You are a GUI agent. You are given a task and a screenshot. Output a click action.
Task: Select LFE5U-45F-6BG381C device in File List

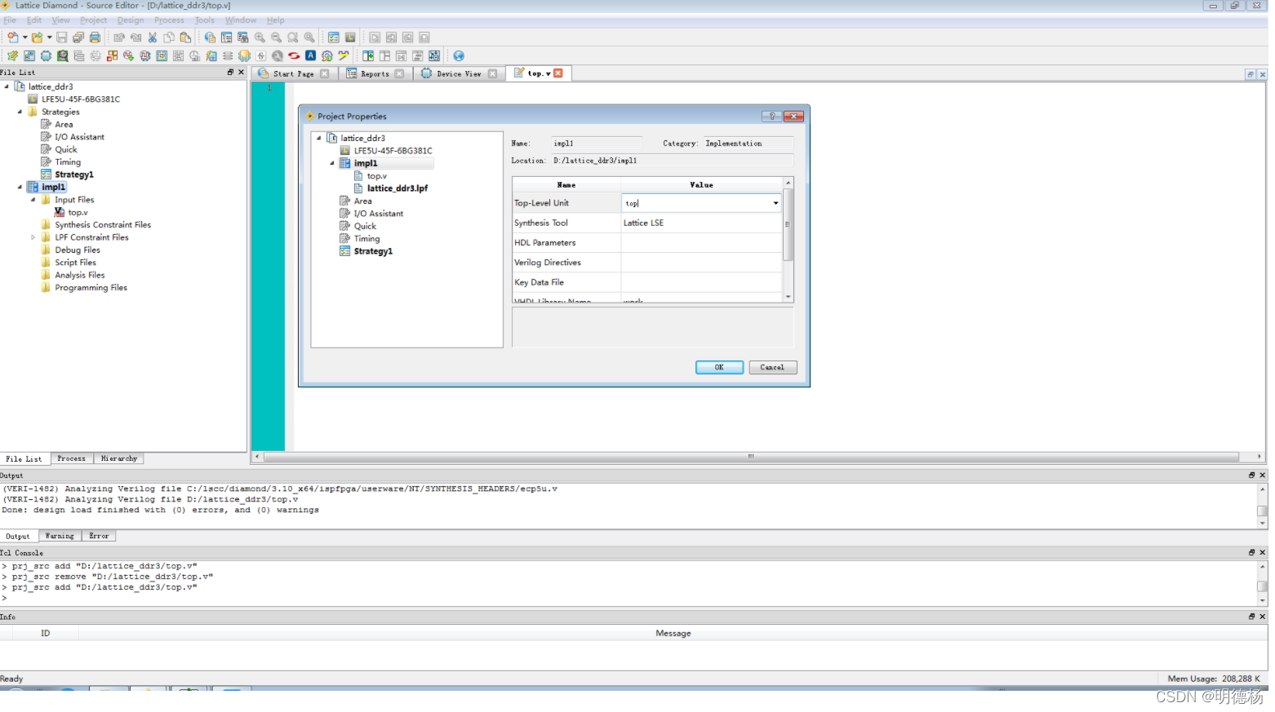(x=81, y=100)
